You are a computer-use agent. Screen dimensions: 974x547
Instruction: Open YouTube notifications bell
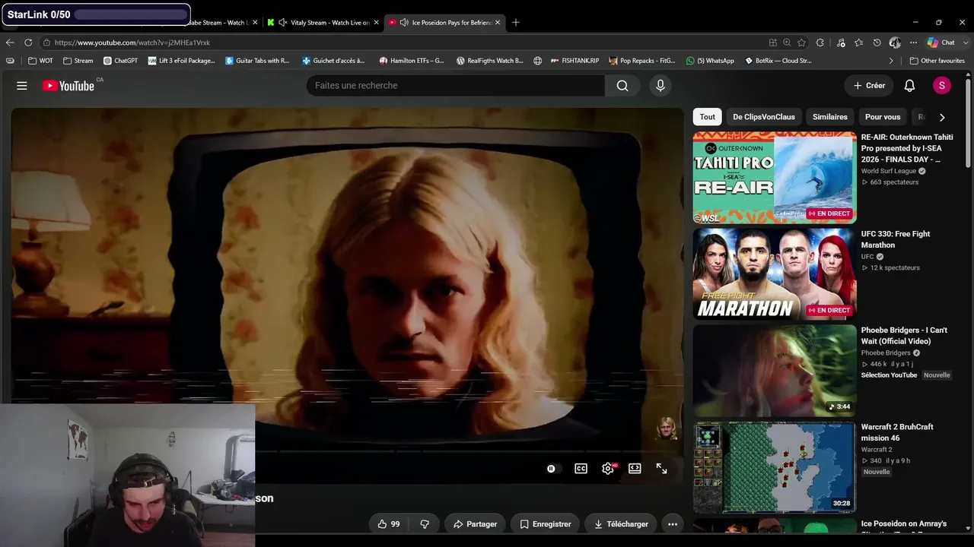click(909, 86)
